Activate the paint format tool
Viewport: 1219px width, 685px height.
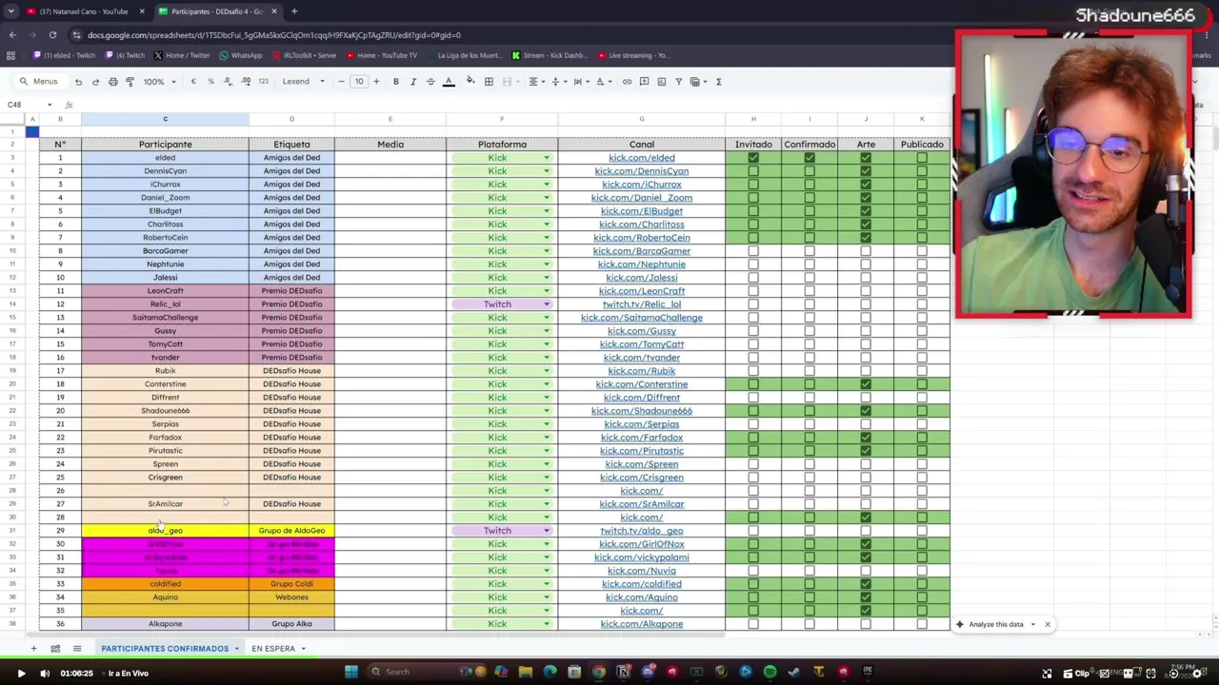130,82
